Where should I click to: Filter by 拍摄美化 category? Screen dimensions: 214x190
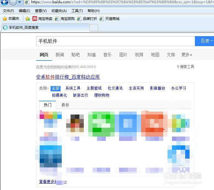pos(59,95)
